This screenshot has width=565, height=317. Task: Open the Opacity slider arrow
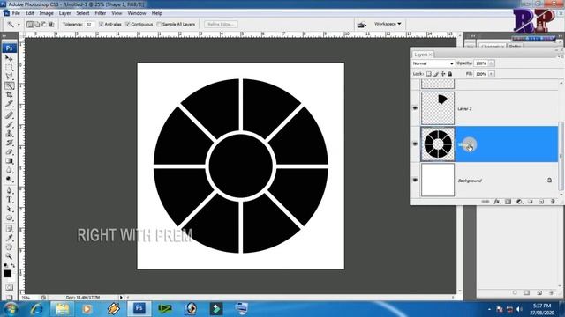click(492, 63)
